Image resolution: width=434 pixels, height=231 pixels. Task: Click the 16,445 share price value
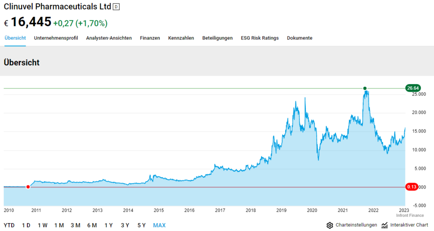[x=31, y=22]
